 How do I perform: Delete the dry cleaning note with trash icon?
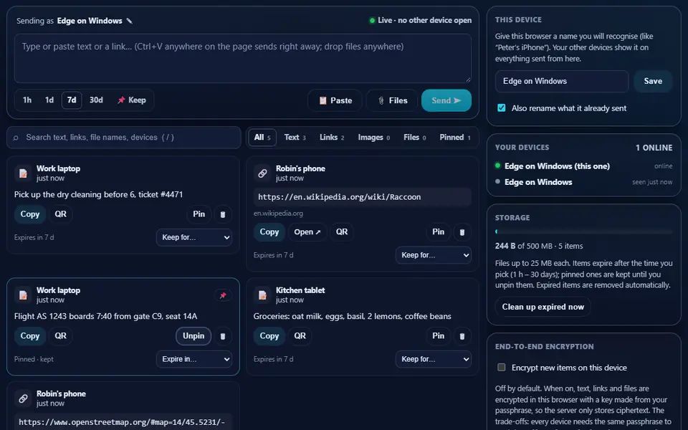(x=223, y=214)
